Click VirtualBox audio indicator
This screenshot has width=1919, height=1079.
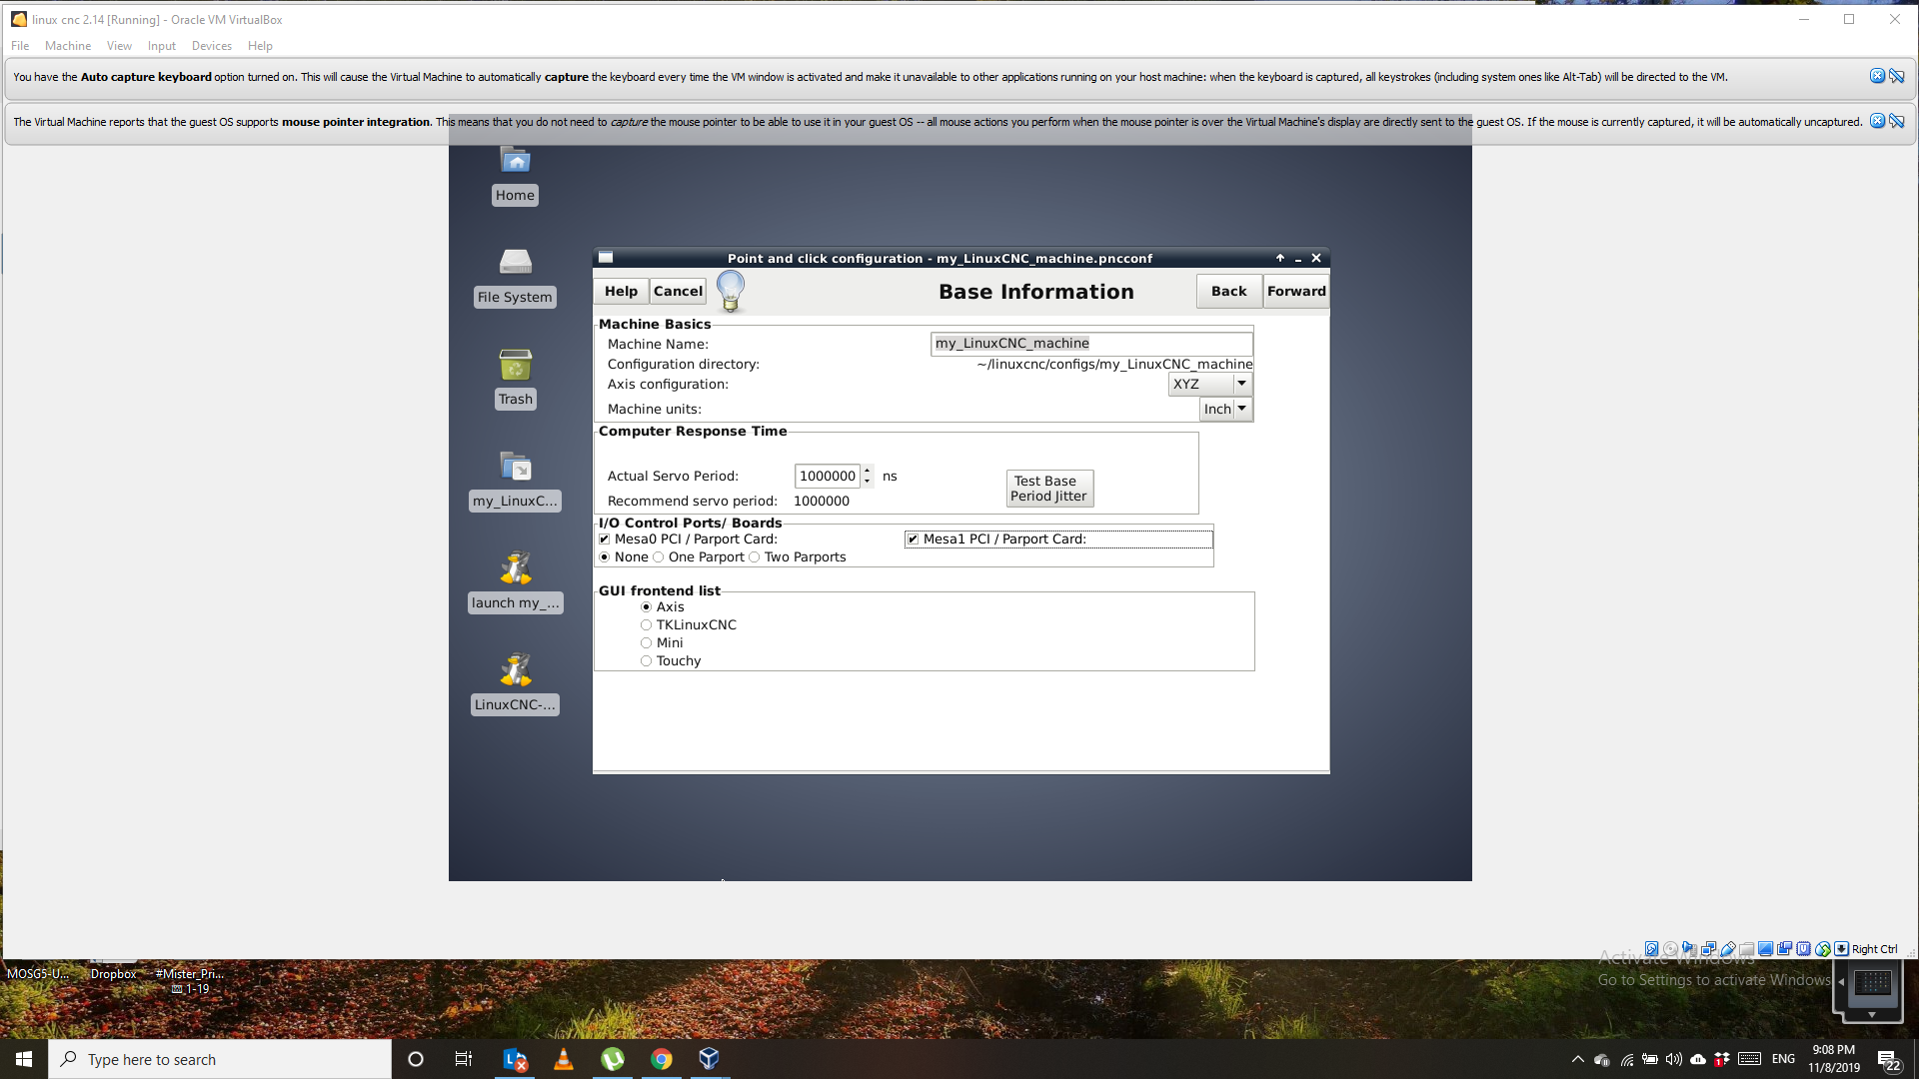pos(1689,949)
